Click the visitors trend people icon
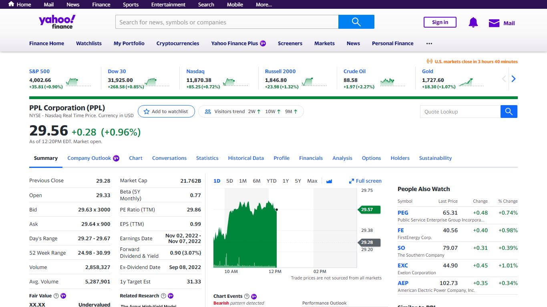This screenshot has height=307, width=547. (208, 112)
